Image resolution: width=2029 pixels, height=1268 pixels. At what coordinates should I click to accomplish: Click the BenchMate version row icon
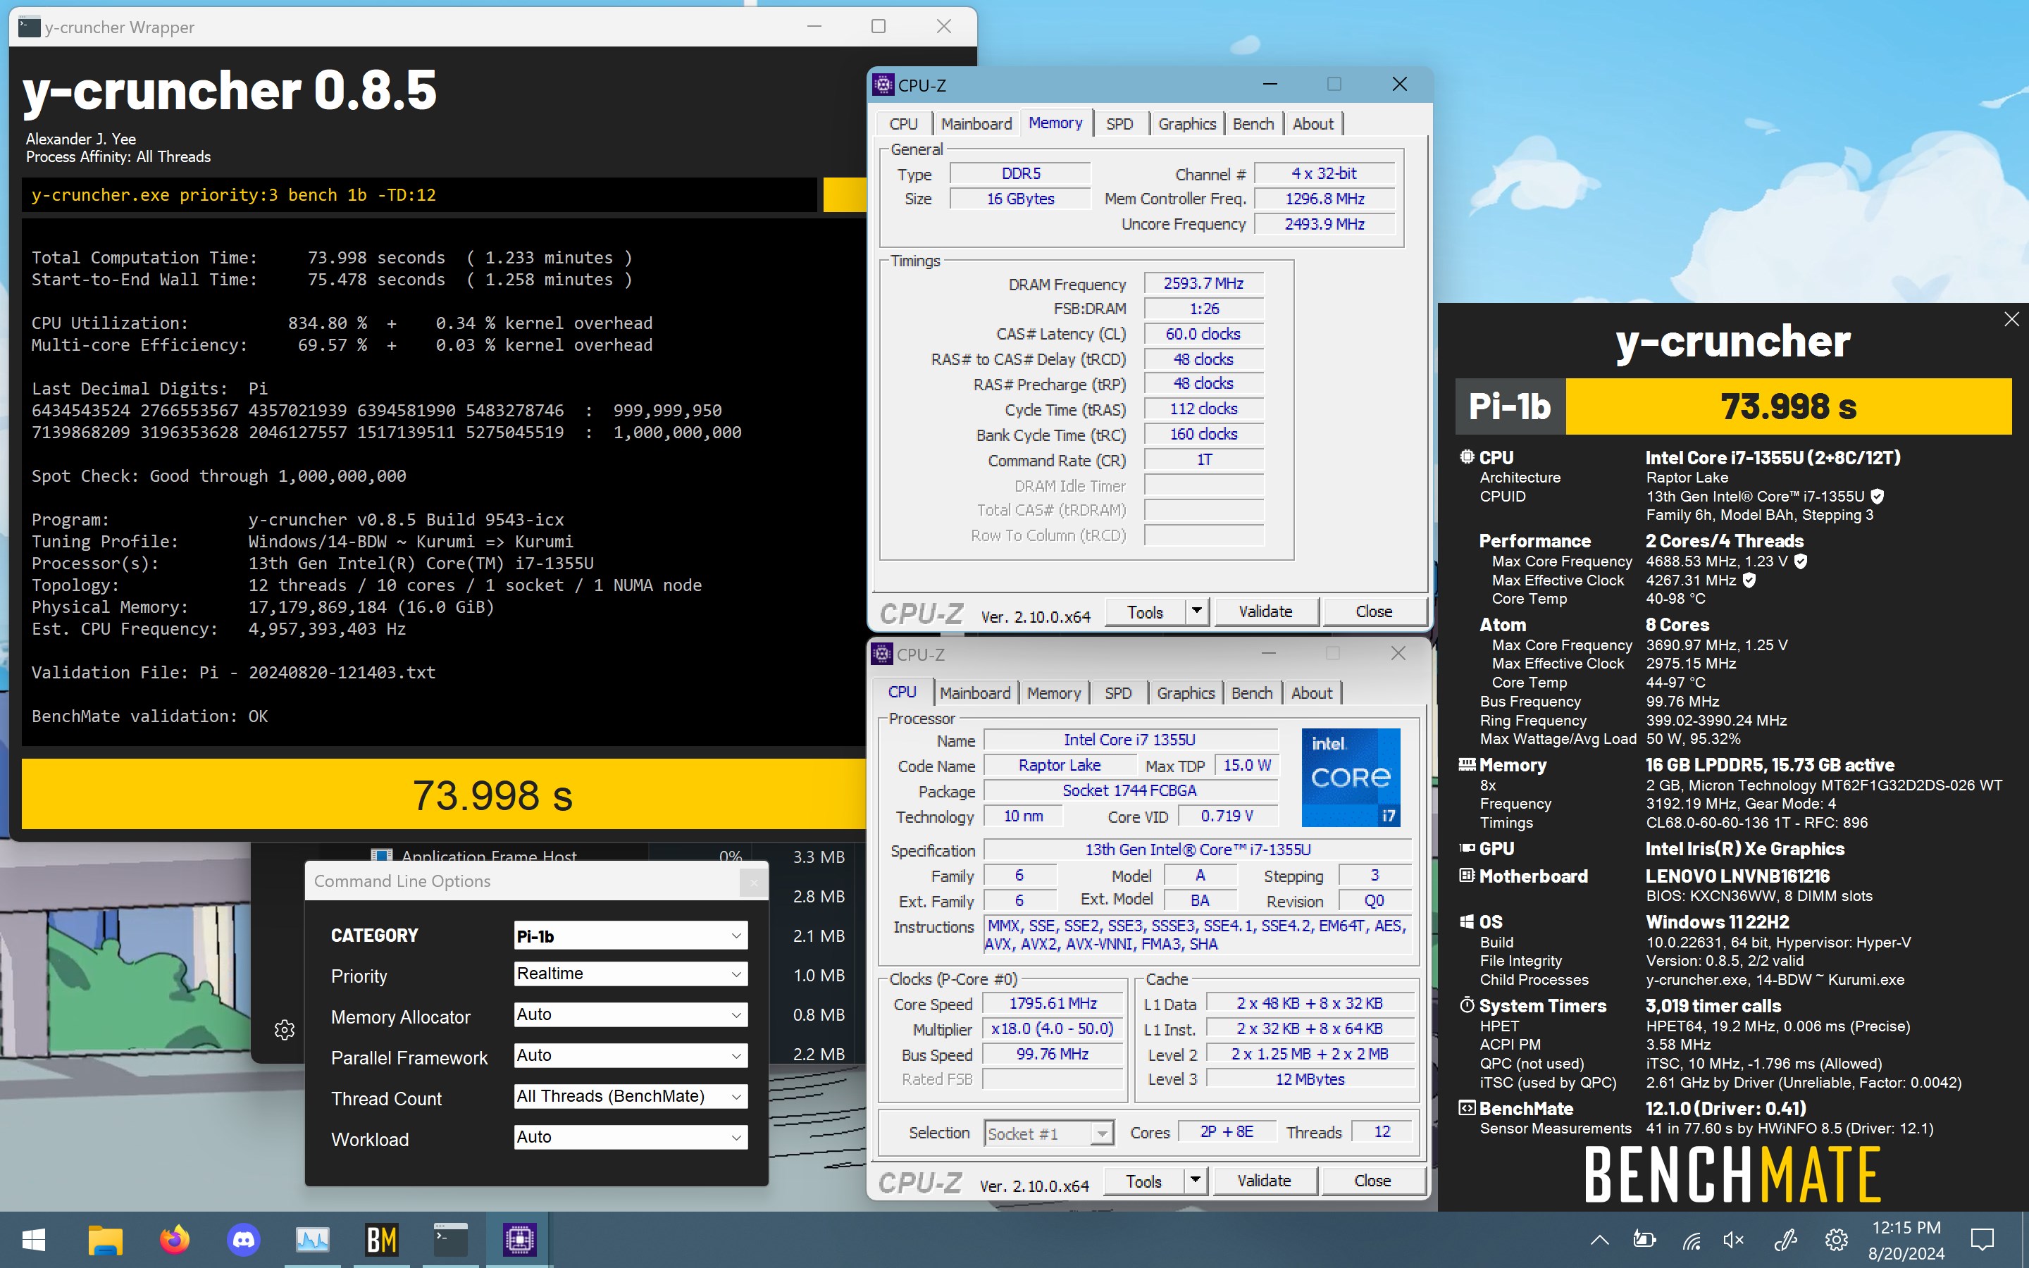[x=1466, y=1109]
